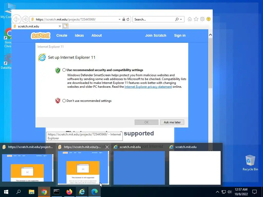
Task: Open Microsoft Edge from taskbar
Action: tap(95, 192)
